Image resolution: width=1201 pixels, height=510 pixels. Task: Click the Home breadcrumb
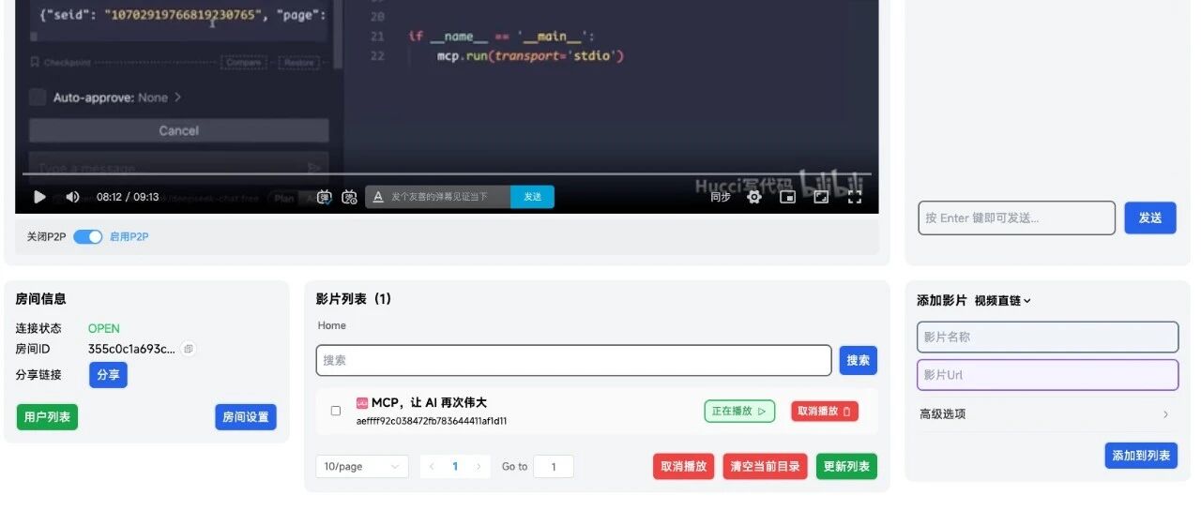coord(332,325)
